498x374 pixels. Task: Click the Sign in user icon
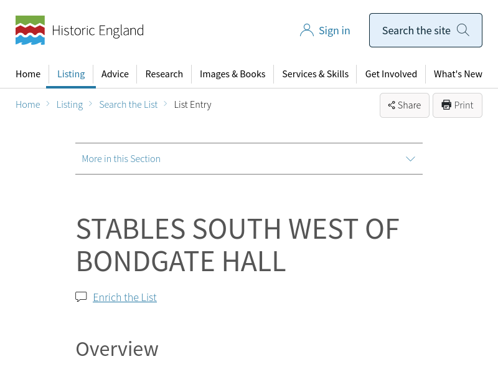(x=306, y=31)
